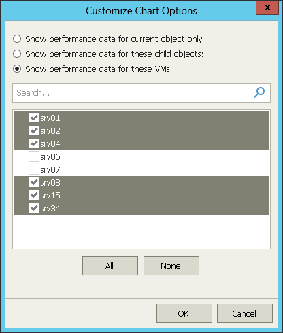
Task: Click the srv06 row label
Action: pyautogui.click(x=50, y=157)
